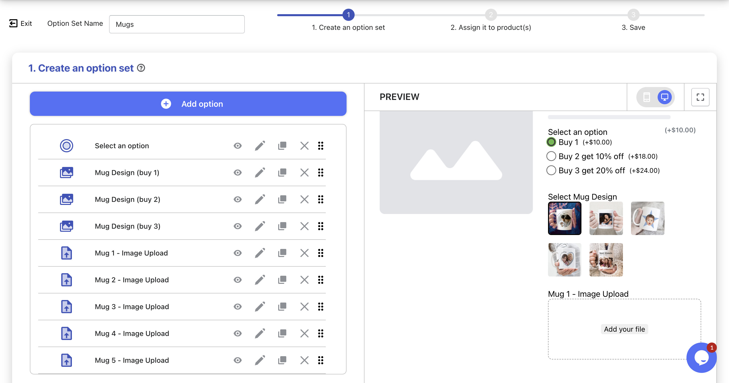Image resolution: width=729 pixels, height=383 pixels.
Task: Click the Add option button
Action: 188,104
